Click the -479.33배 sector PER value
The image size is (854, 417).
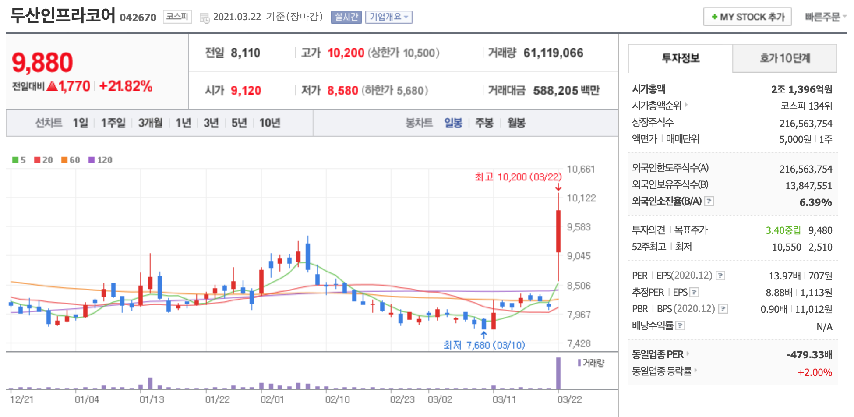pyautogui.click(x=809, y=355)
